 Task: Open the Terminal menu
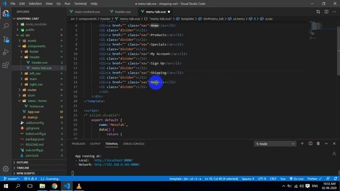tap(80, 4)
